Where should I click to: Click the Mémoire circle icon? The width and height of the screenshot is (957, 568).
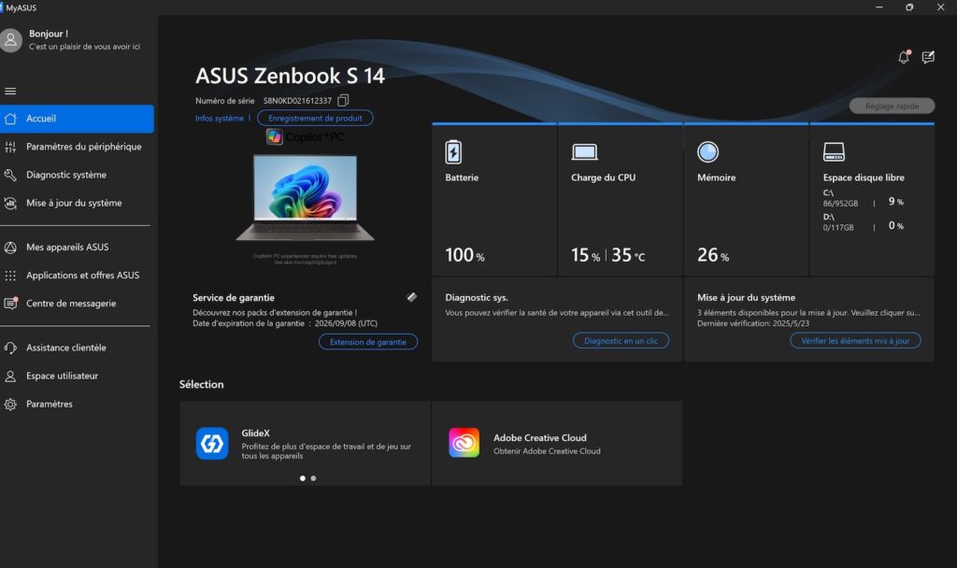[708, 152]
